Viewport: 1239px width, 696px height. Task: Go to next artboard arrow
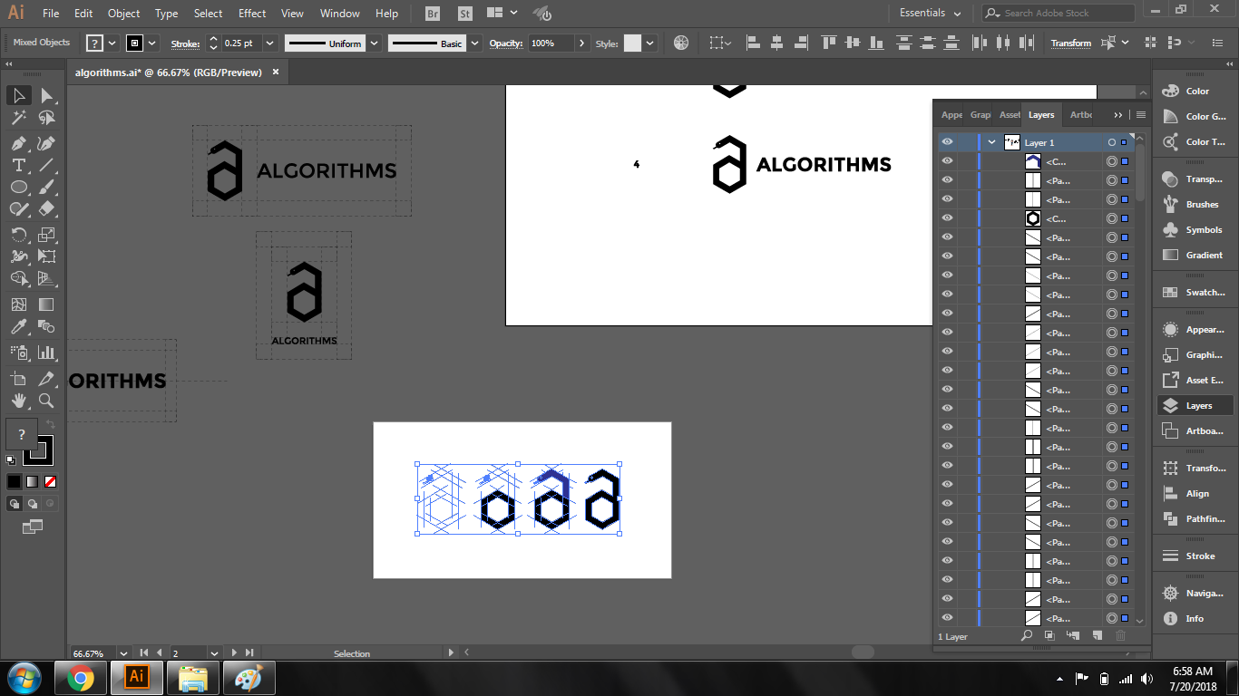[234, 652]
